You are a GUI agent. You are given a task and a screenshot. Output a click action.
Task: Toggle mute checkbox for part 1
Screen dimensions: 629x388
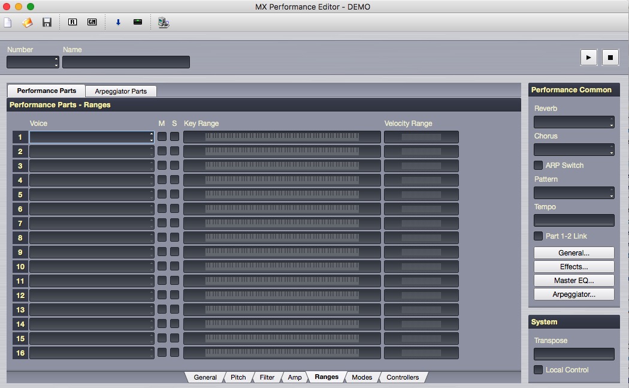pos(162,137)
